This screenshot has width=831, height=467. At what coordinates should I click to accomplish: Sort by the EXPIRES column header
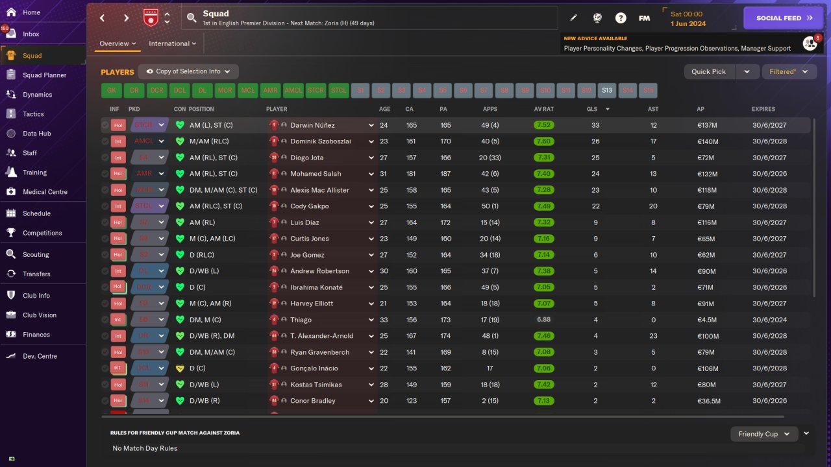click(x=763, y=109)
